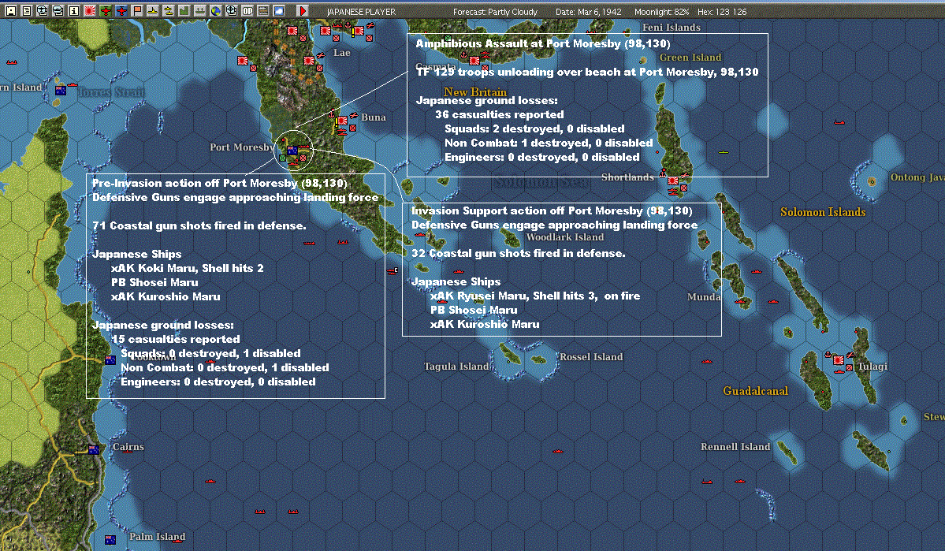Click the 'Shortlands' map label
945x551 pixels.
[627, 177]
